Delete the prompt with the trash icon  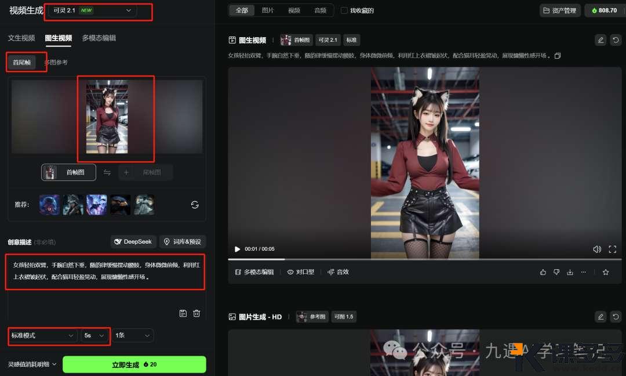196,313
